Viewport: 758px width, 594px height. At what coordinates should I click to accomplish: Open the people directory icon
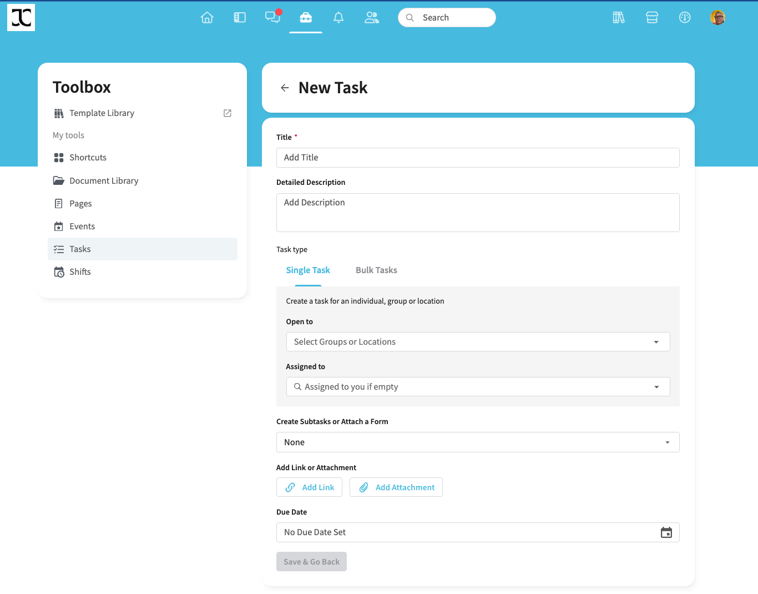(371, 18)
